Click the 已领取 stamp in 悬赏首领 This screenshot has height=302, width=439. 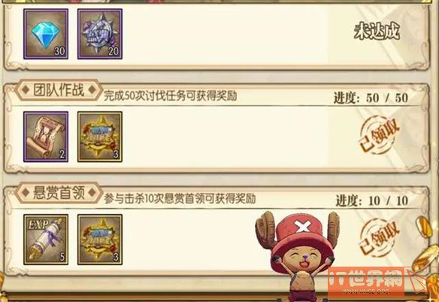coord(380,238)
